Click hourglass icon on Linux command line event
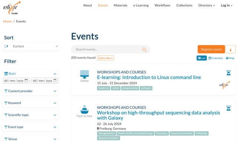The height and width of the screenshot is (141, 238). [x=228, y=73]
